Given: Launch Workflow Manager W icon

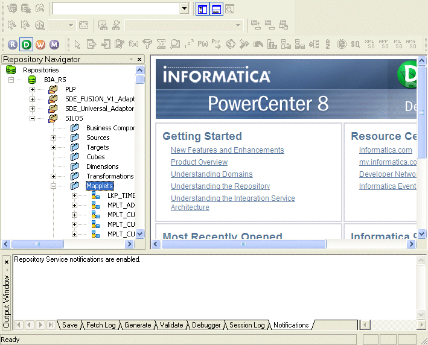Looking at the screenshot, I should click(x=40, y=44).
